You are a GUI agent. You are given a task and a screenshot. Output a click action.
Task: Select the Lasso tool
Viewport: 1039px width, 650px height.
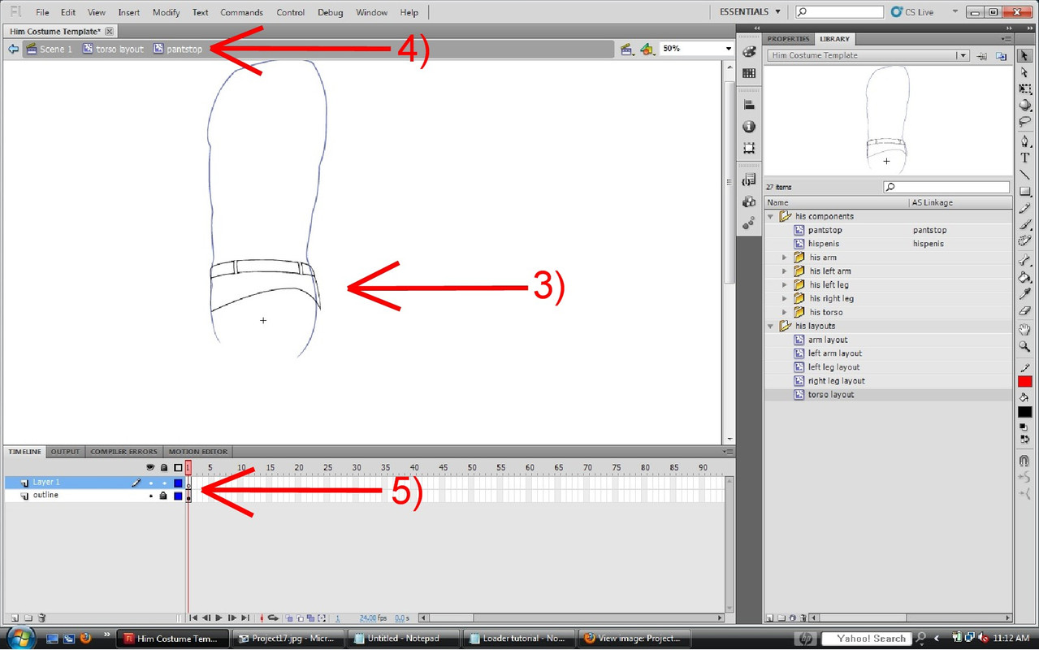(x=1024, y=122)
